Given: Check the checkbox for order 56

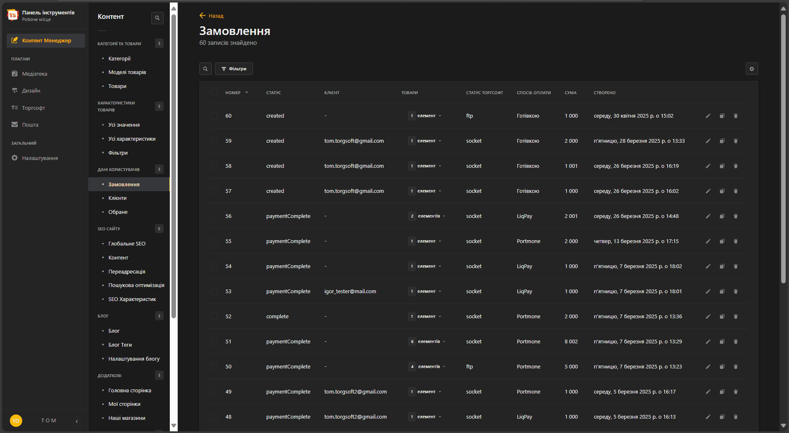Looking at the screenshot, I should [214, 216].
